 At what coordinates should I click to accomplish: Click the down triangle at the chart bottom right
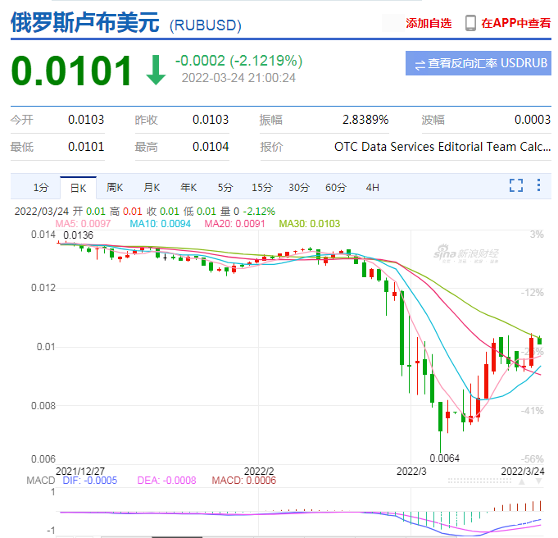[538, 481]
